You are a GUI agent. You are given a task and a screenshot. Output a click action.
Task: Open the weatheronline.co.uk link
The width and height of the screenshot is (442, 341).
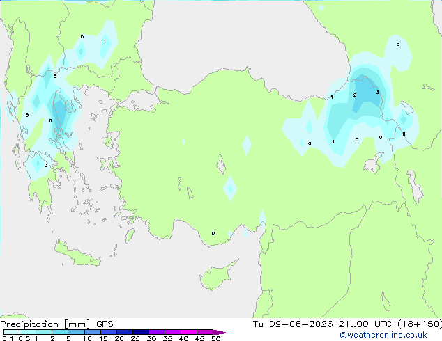(x=383, y=335)
